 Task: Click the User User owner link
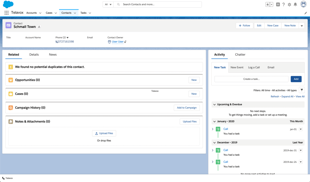click(118, 42)
